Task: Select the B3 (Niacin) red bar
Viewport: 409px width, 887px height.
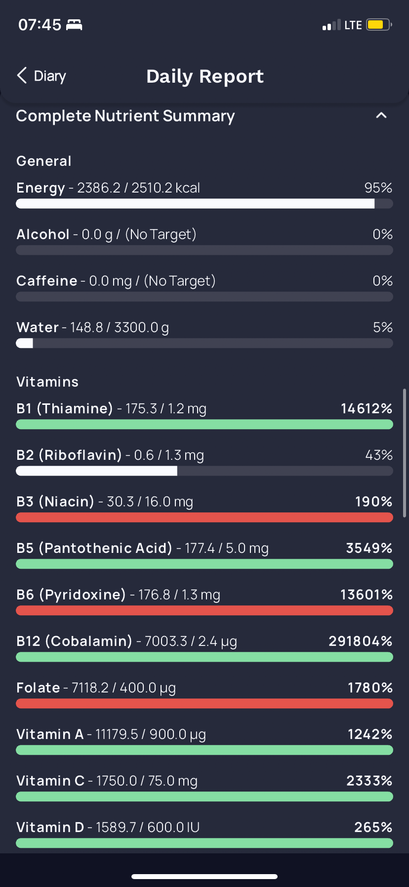Action: (204, 518)
